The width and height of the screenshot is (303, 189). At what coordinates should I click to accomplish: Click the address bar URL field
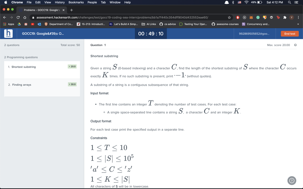(127, 18)
